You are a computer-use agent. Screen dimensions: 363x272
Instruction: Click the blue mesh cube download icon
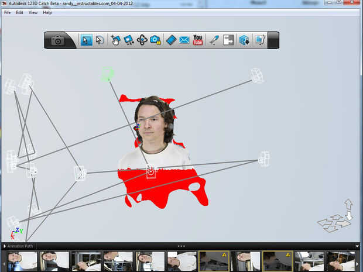click(x=244, y=40)
